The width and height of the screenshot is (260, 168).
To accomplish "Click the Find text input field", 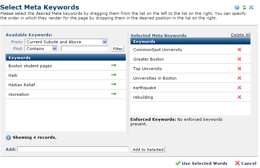I will pyautogui.click(x=84, y=49).
